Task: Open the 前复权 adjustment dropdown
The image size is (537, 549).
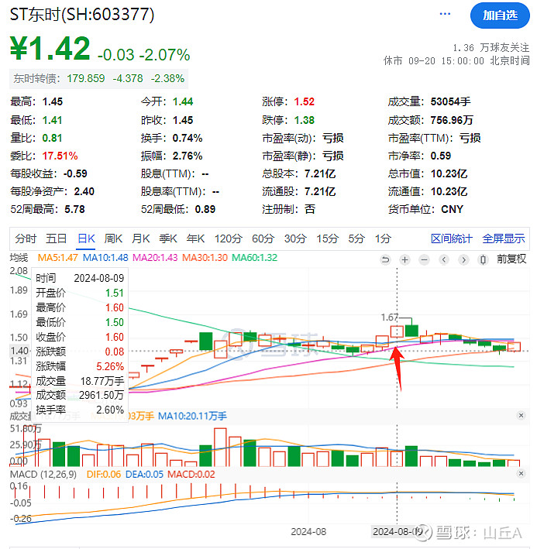Action: click(511, 259)
